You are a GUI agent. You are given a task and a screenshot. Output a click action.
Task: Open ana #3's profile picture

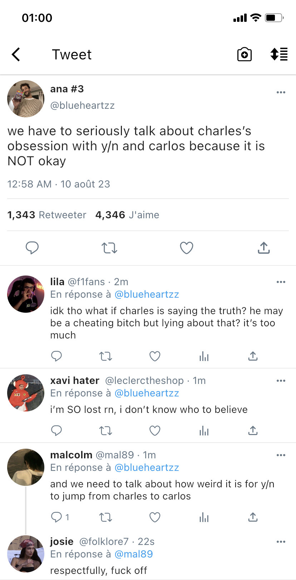click(26, 99)
